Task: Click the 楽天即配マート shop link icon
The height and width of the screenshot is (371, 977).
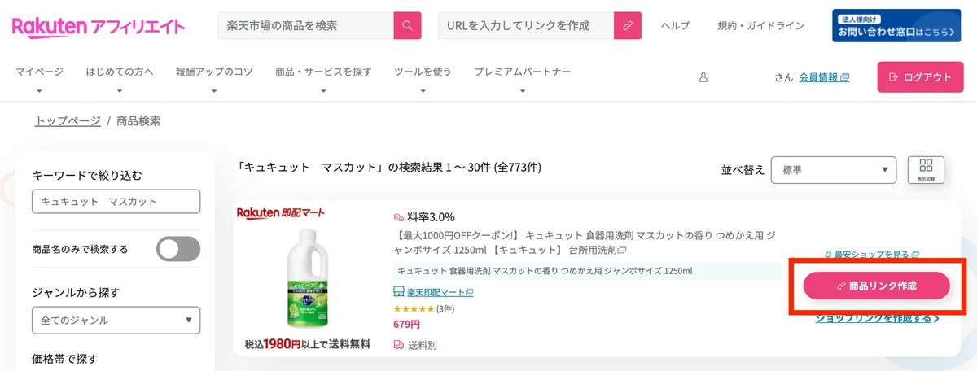Action: click(399, 292)
